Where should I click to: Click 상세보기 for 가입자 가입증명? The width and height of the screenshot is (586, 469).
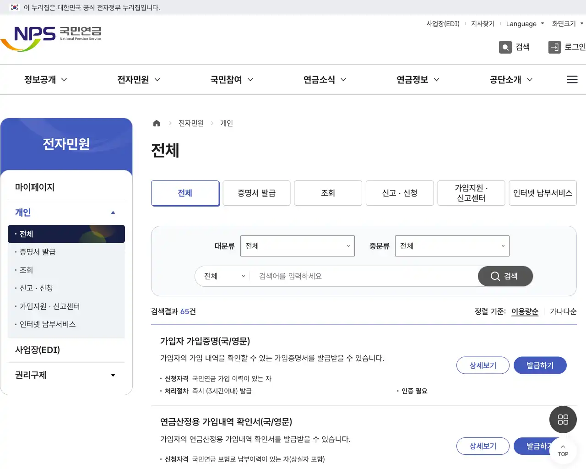[483, 365]
